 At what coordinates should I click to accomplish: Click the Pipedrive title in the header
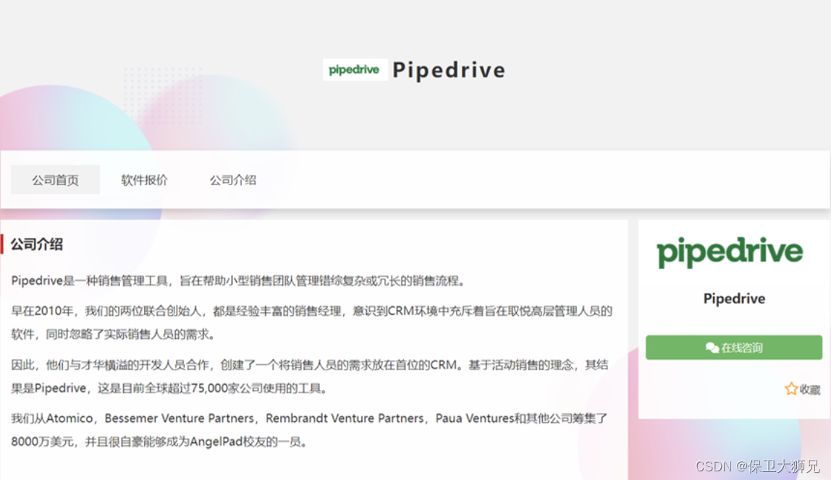tap(449, 70)
